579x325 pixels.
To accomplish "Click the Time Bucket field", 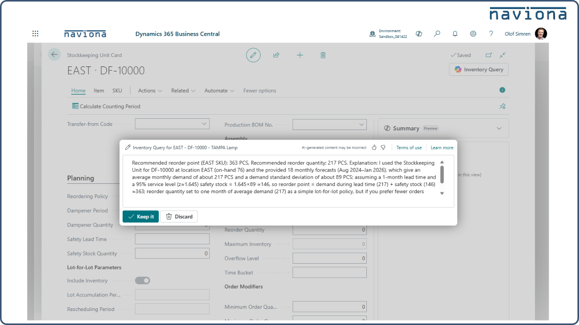I will click(x=330, y=273).
